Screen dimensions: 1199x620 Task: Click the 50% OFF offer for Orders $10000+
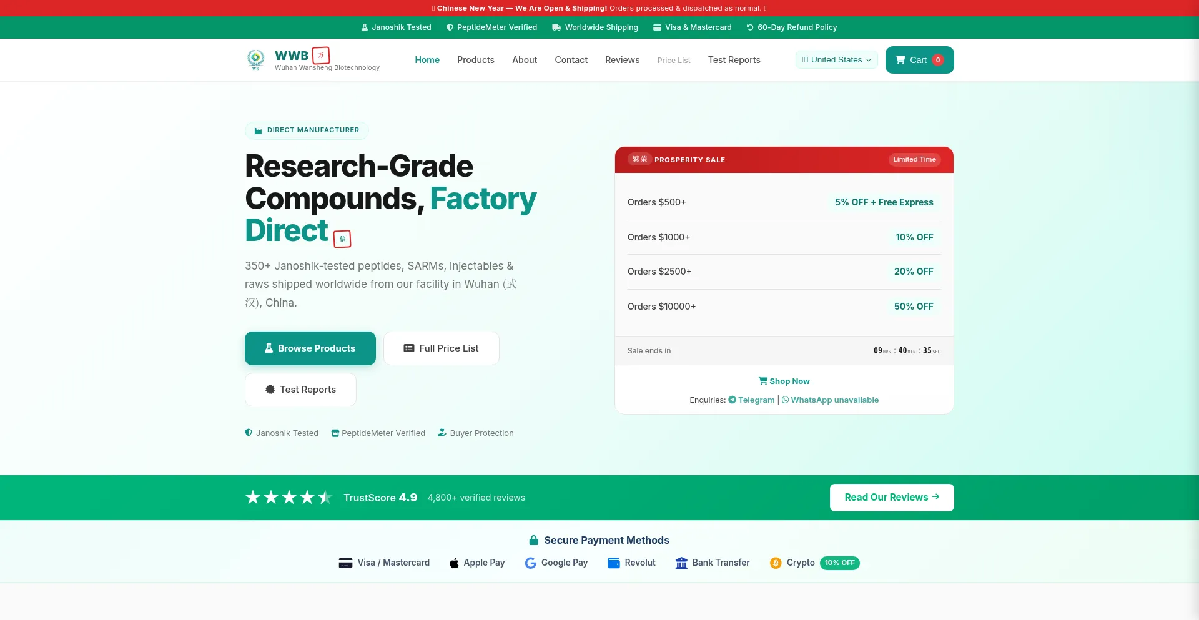point(914,307)
